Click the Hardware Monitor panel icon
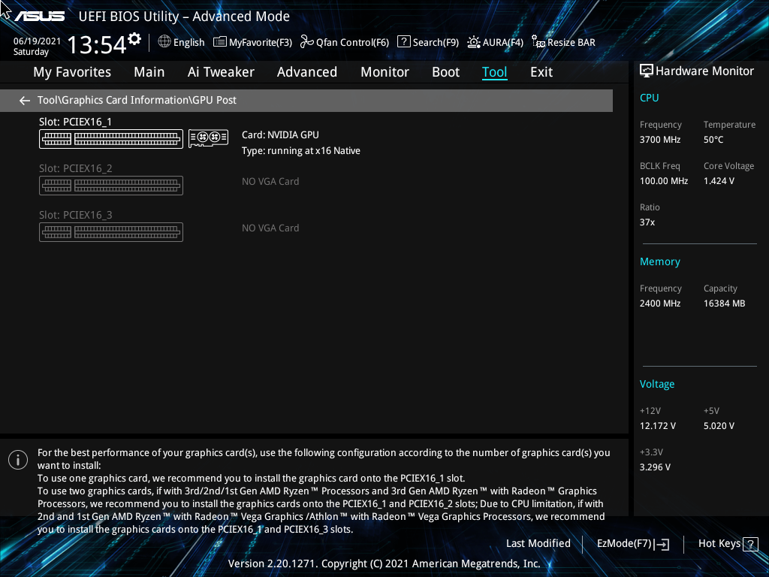Screen dimensions: 769x577 coord(647,70)
